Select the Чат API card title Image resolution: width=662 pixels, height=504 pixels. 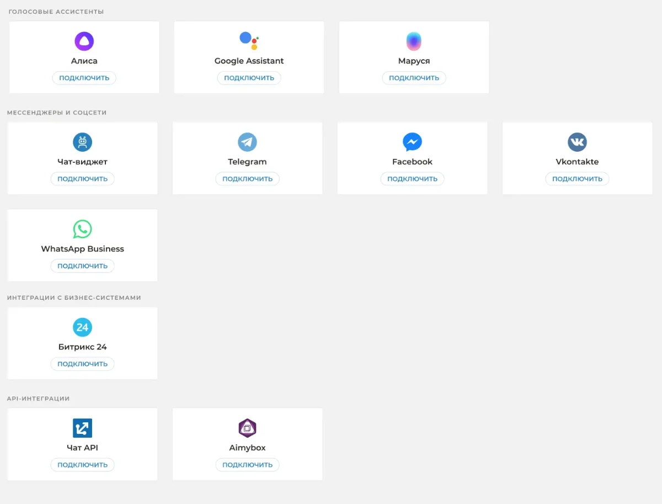pos(83,448)
